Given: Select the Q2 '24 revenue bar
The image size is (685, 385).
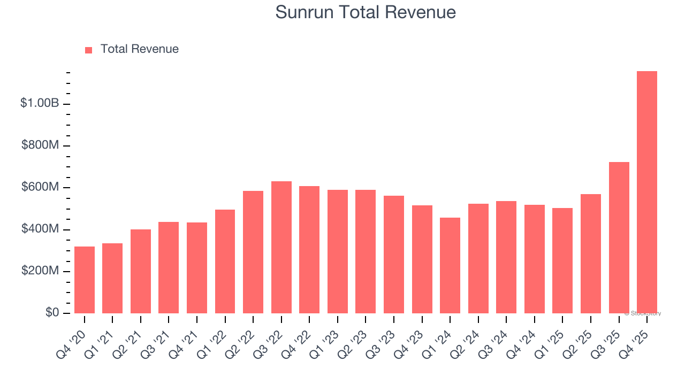Looking at the screenshot, I should click(478, 258).
